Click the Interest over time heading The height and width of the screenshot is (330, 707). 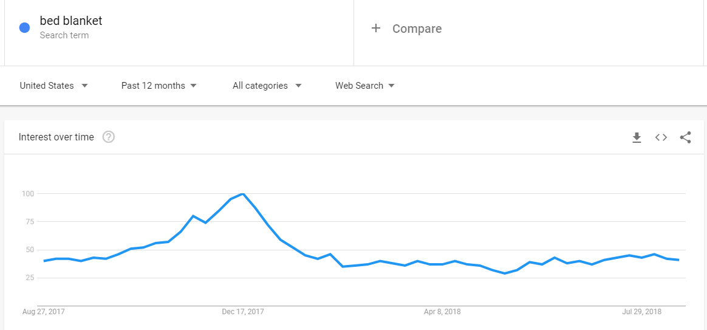[56, 137]
